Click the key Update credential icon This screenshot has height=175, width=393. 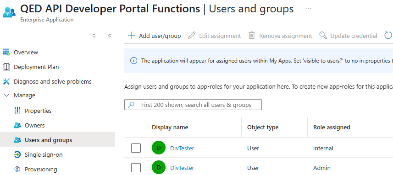point(323,36)
